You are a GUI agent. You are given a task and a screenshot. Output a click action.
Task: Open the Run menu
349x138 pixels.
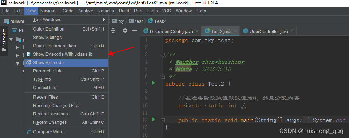click(x=138, y=11)
